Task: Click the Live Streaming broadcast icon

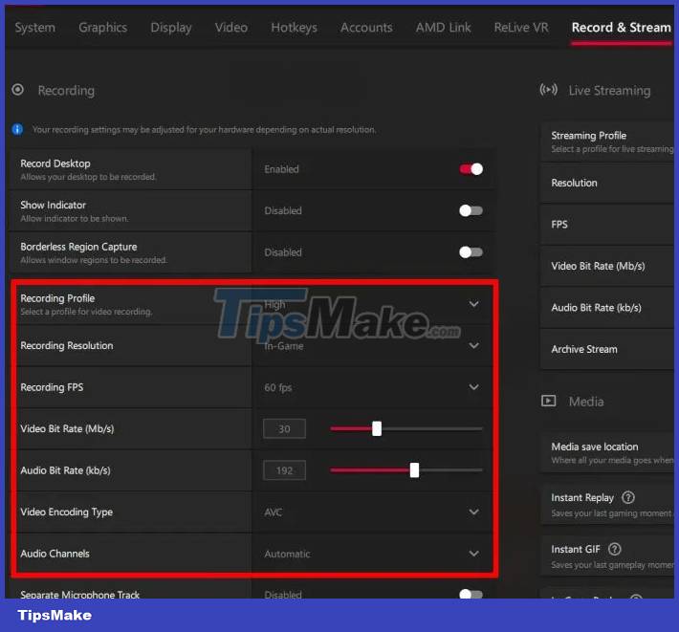Action: click(548, 90)
